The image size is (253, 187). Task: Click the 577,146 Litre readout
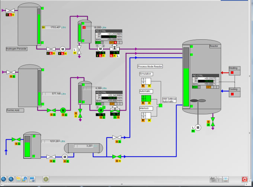54,93
